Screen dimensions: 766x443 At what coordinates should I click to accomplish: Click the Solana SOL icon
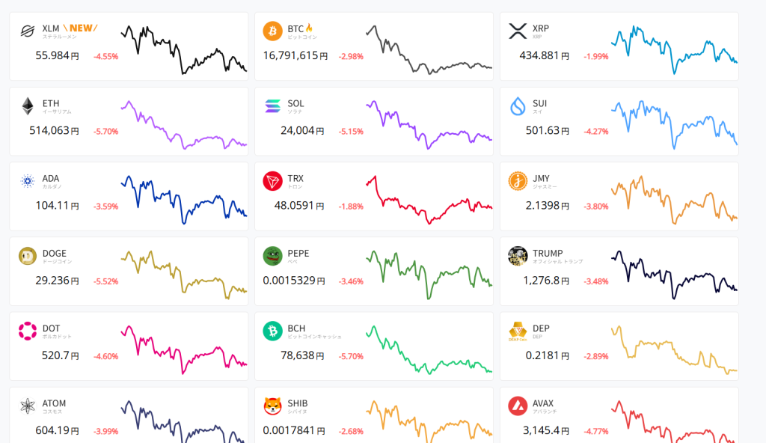pyautogui.click(x=273, y=106)
